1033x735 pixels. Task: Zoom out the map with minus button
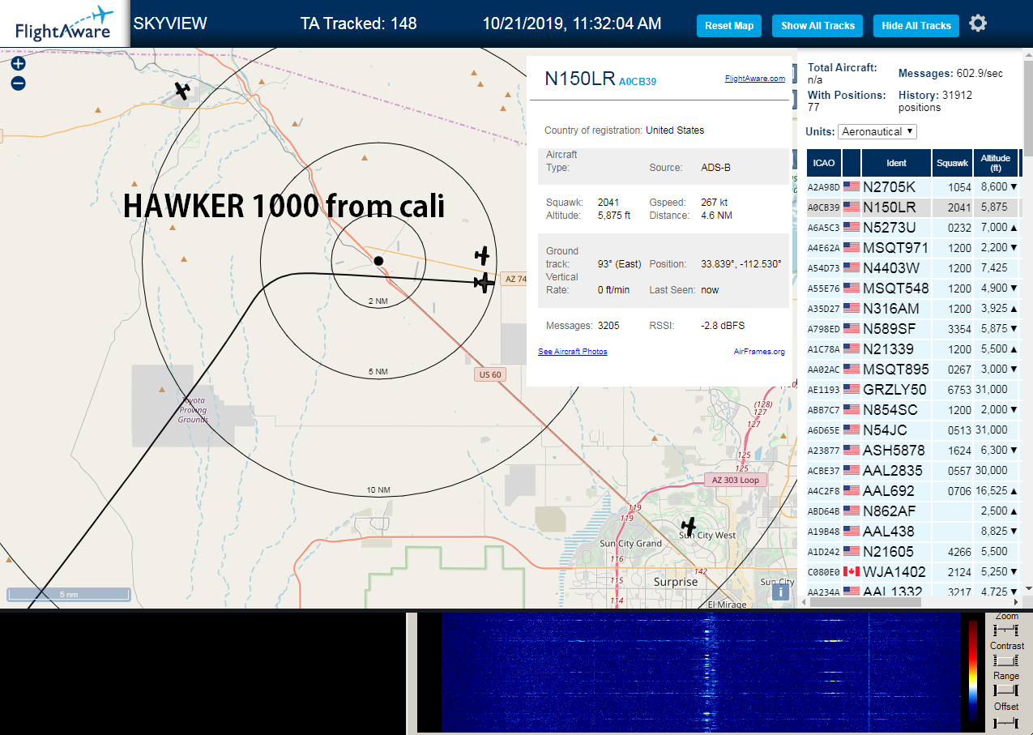(19, 83)
